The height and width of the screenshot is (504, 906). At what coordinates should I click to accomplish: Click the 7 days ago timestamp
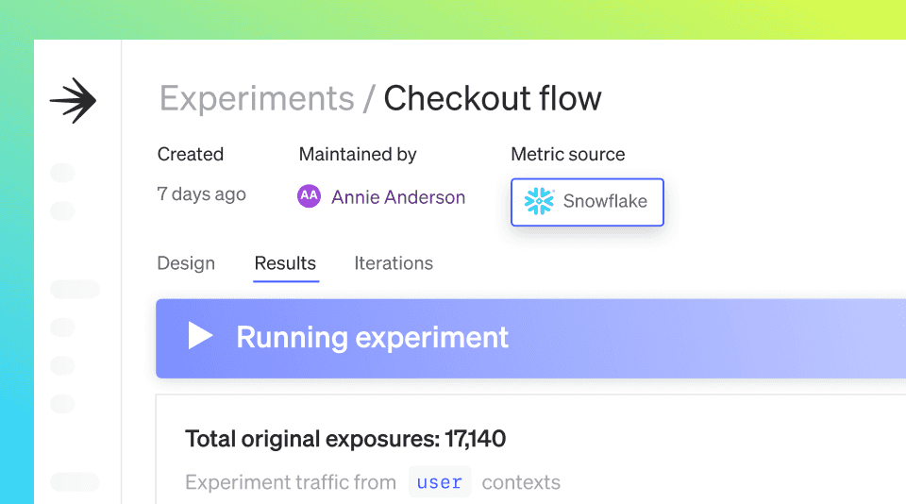pos(202,194)
